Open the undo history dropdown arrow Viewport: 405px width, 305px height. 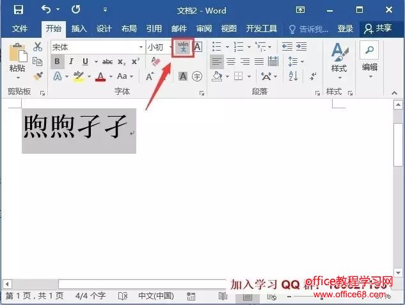pos(58,10)
